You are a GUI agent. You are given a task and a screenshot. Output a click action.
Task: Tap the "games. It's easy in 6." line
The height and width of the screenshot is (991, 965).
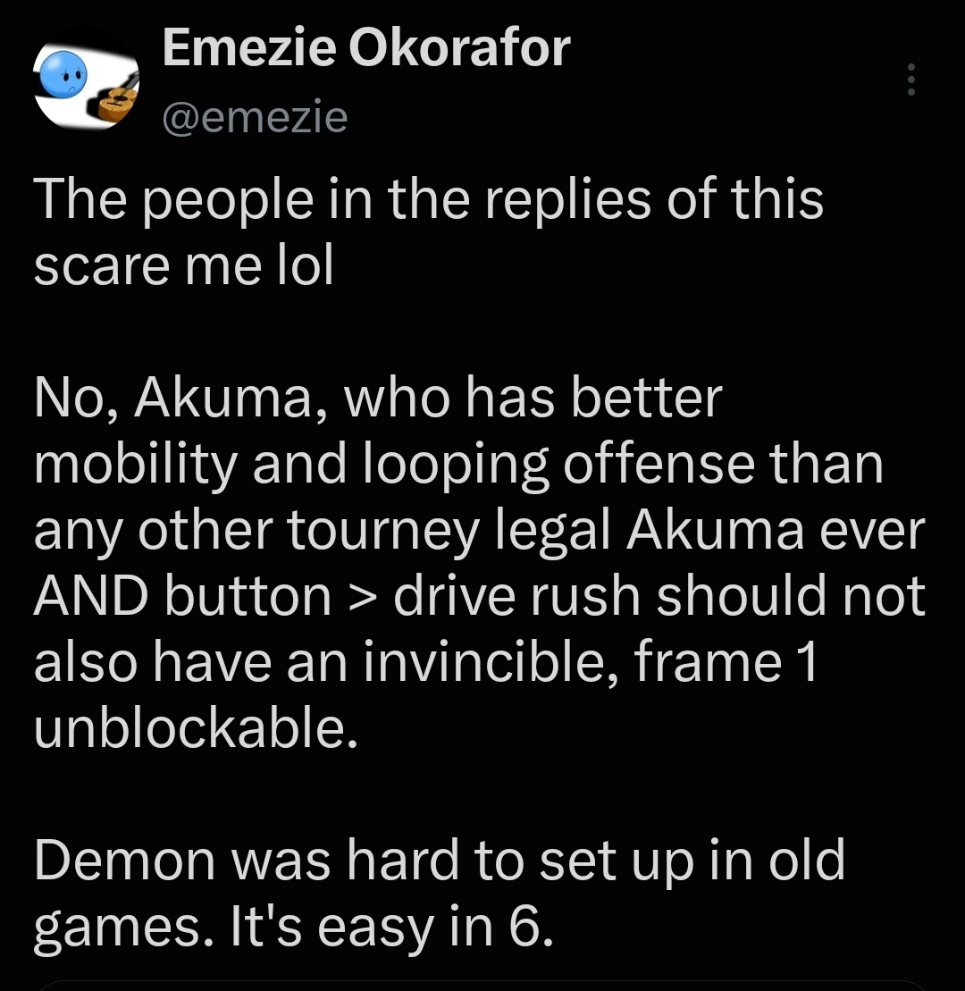tap(293, 928)
